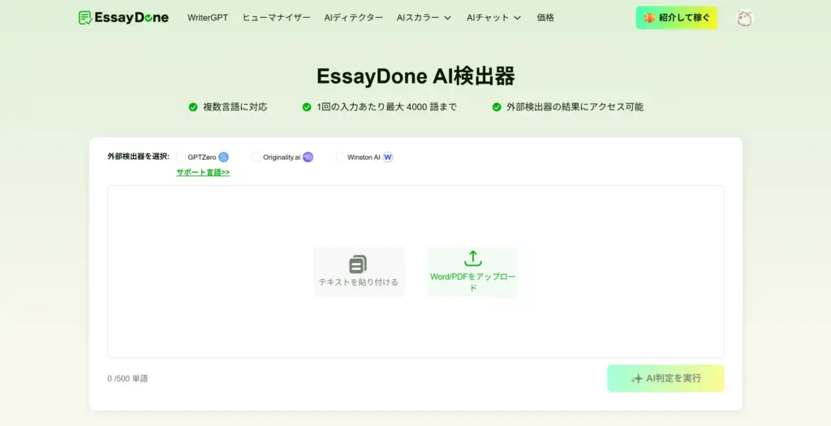The image size is (831, 426).
Task: Click the gift icon in referral button
Action: pyautogui.click(x=649, y=18)
